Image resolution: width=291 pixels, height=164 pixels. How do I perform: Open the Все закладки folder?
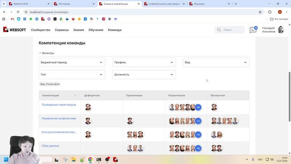tap(279, 19)
